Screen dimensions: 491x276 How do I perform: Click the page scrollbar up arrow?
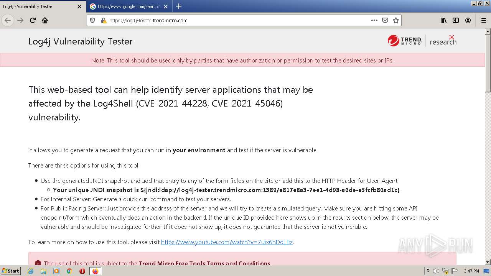488,31
